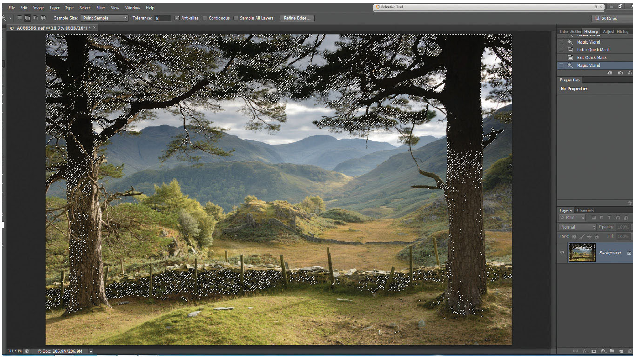The height and width of the screenshot is (357, 633).
Task: Choose the Subtract from selection mode icon
Action: [x=35, y=18]
